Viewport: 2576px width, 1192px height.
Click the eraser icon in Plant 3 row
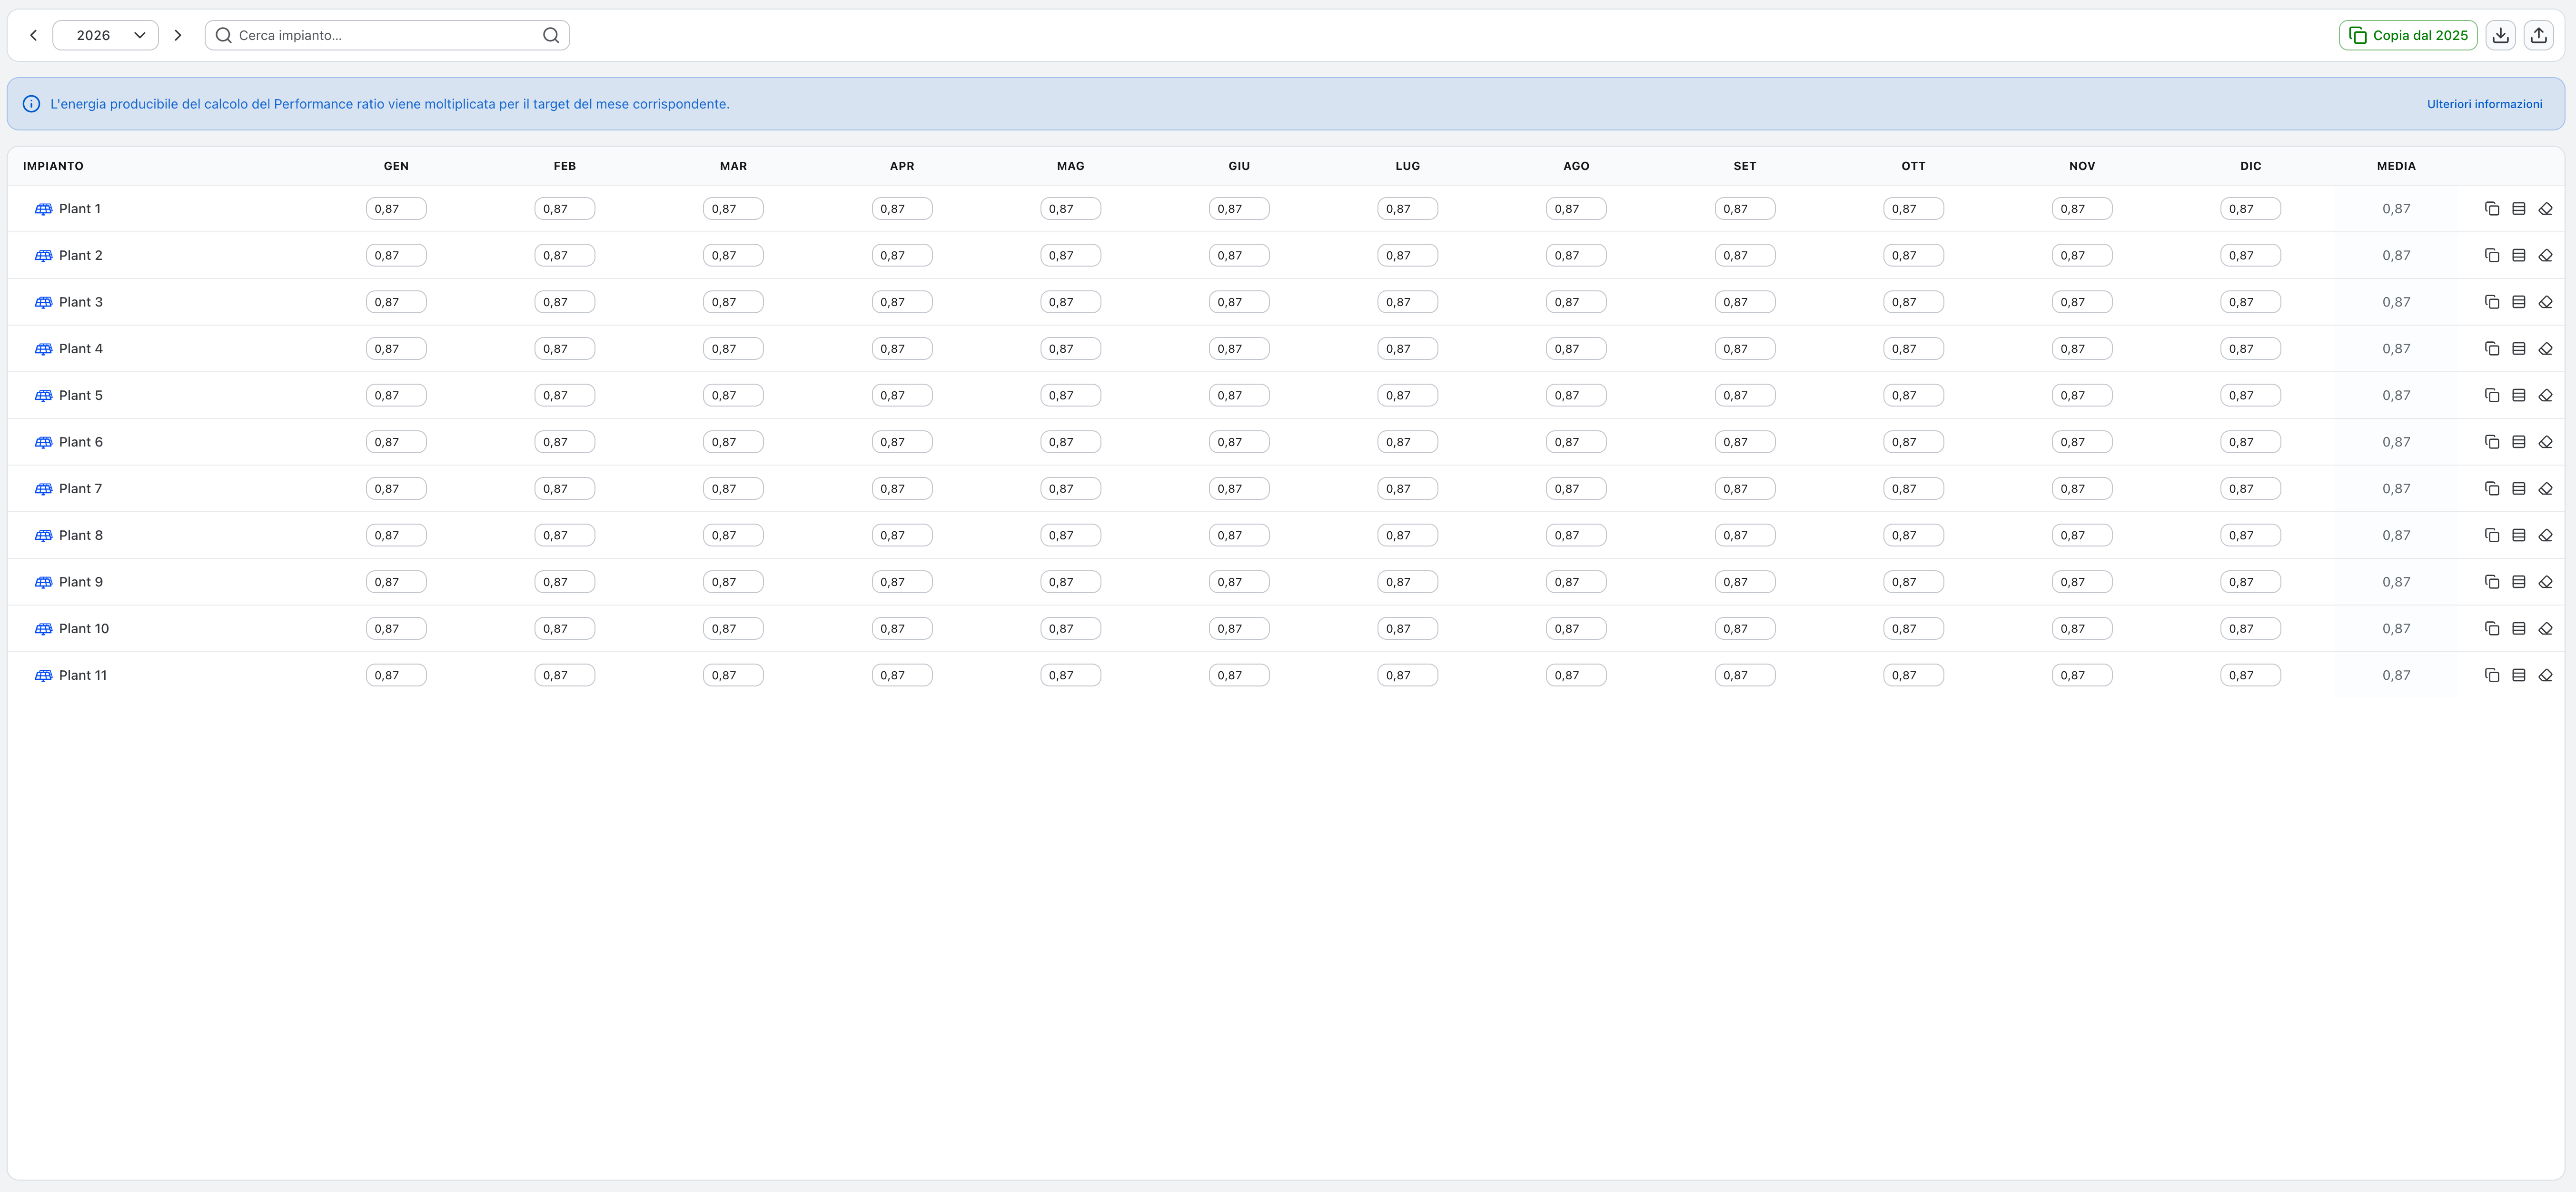tap(2545, 302)
